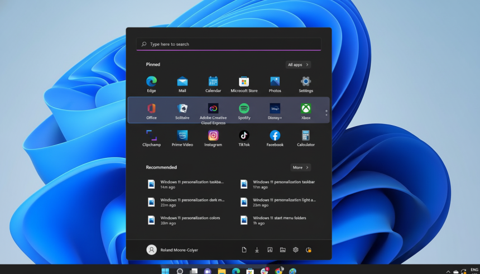The image size is (480, 274).
Task: Open the Mail app
Action: pos(182,84)
